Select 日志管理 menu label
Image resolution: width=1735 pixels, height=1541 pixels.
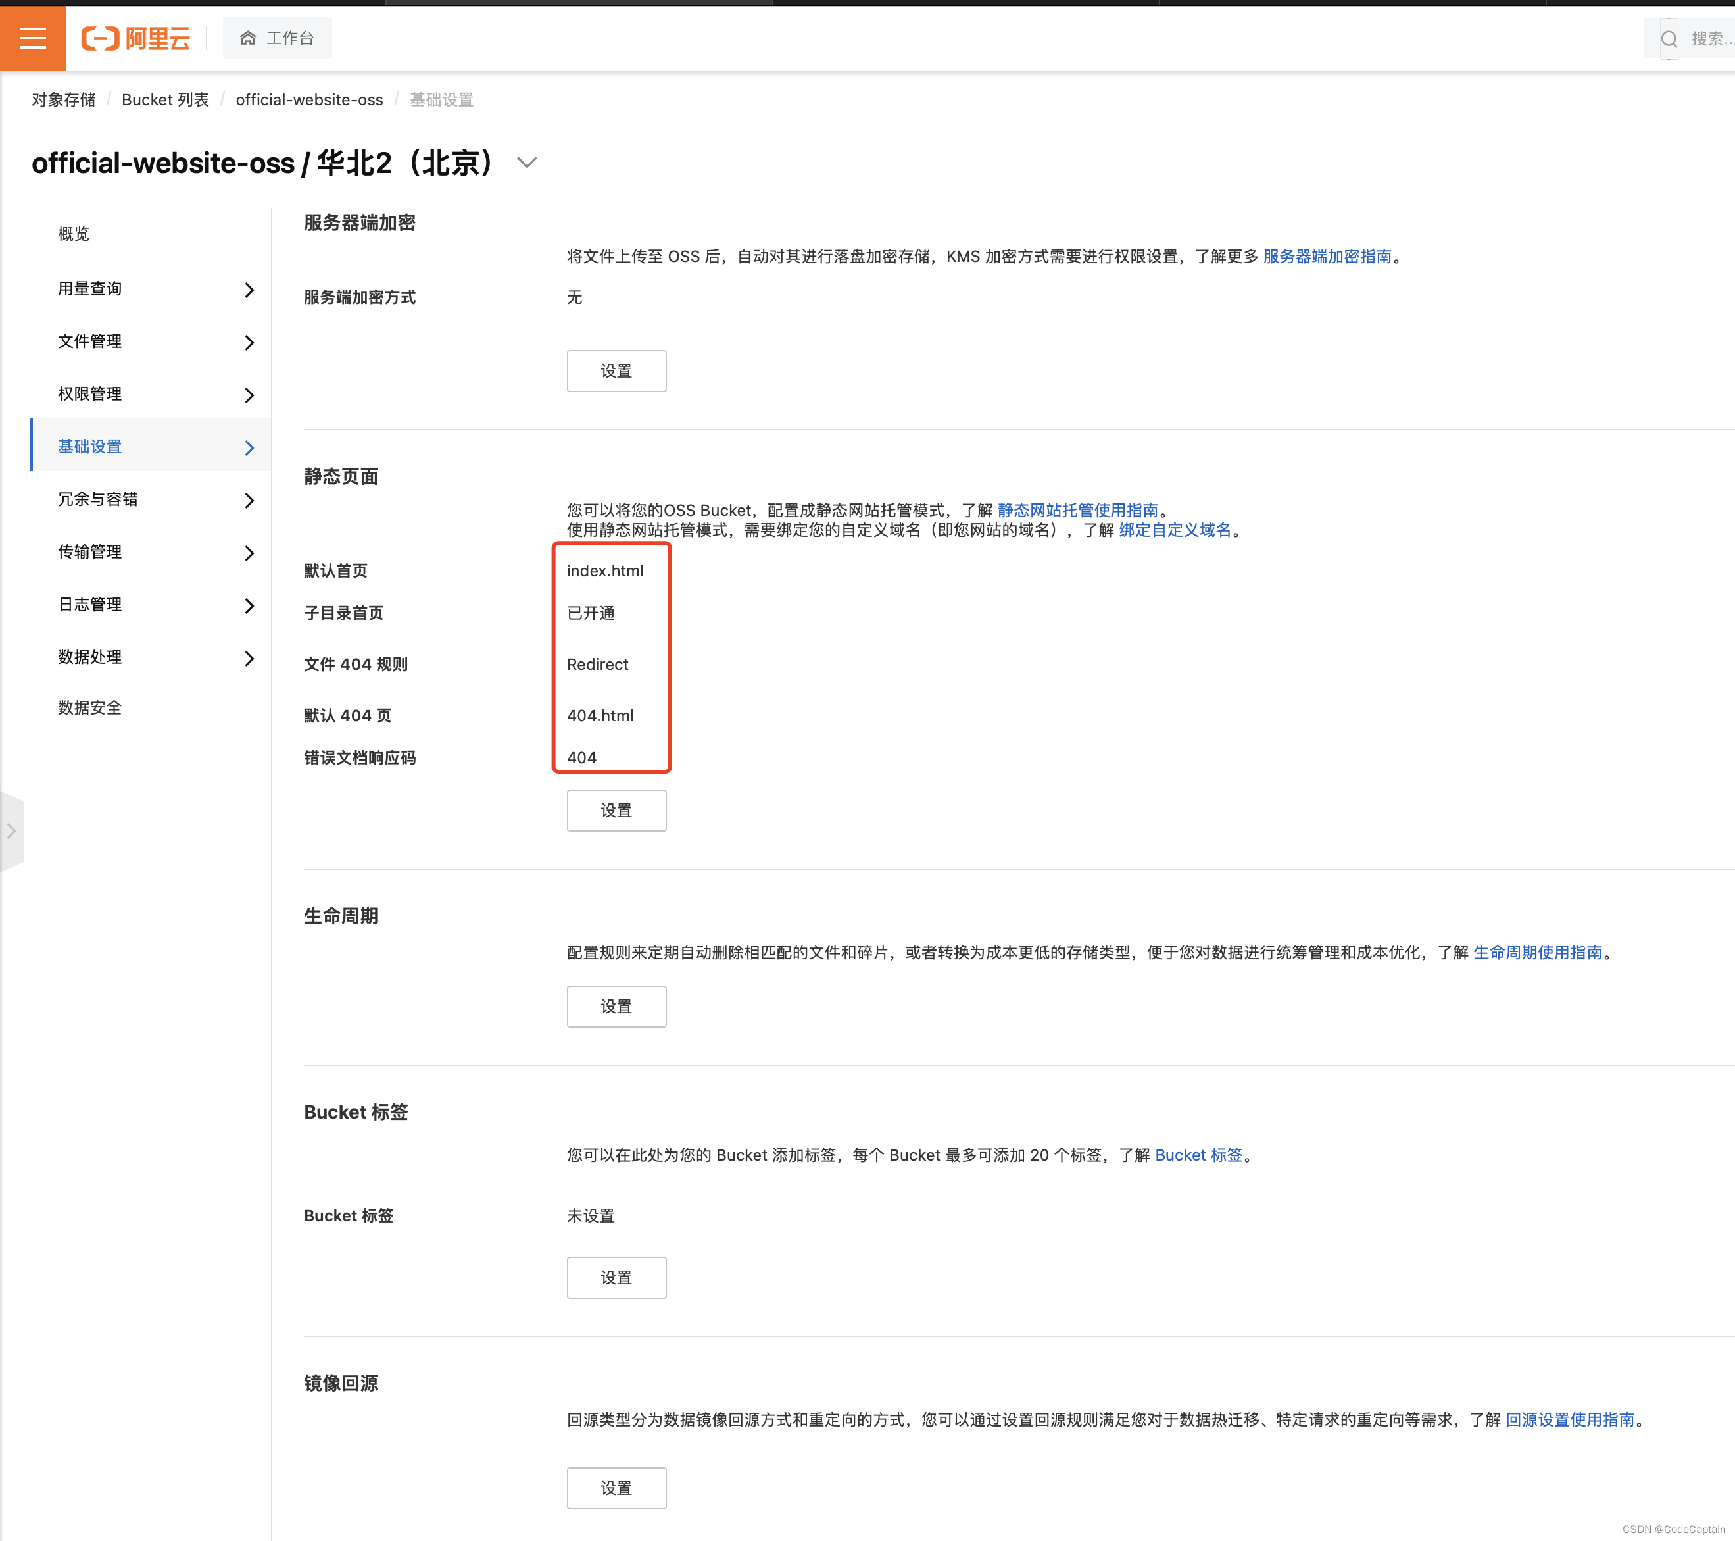pyautogui.click(x=90, y=605)
